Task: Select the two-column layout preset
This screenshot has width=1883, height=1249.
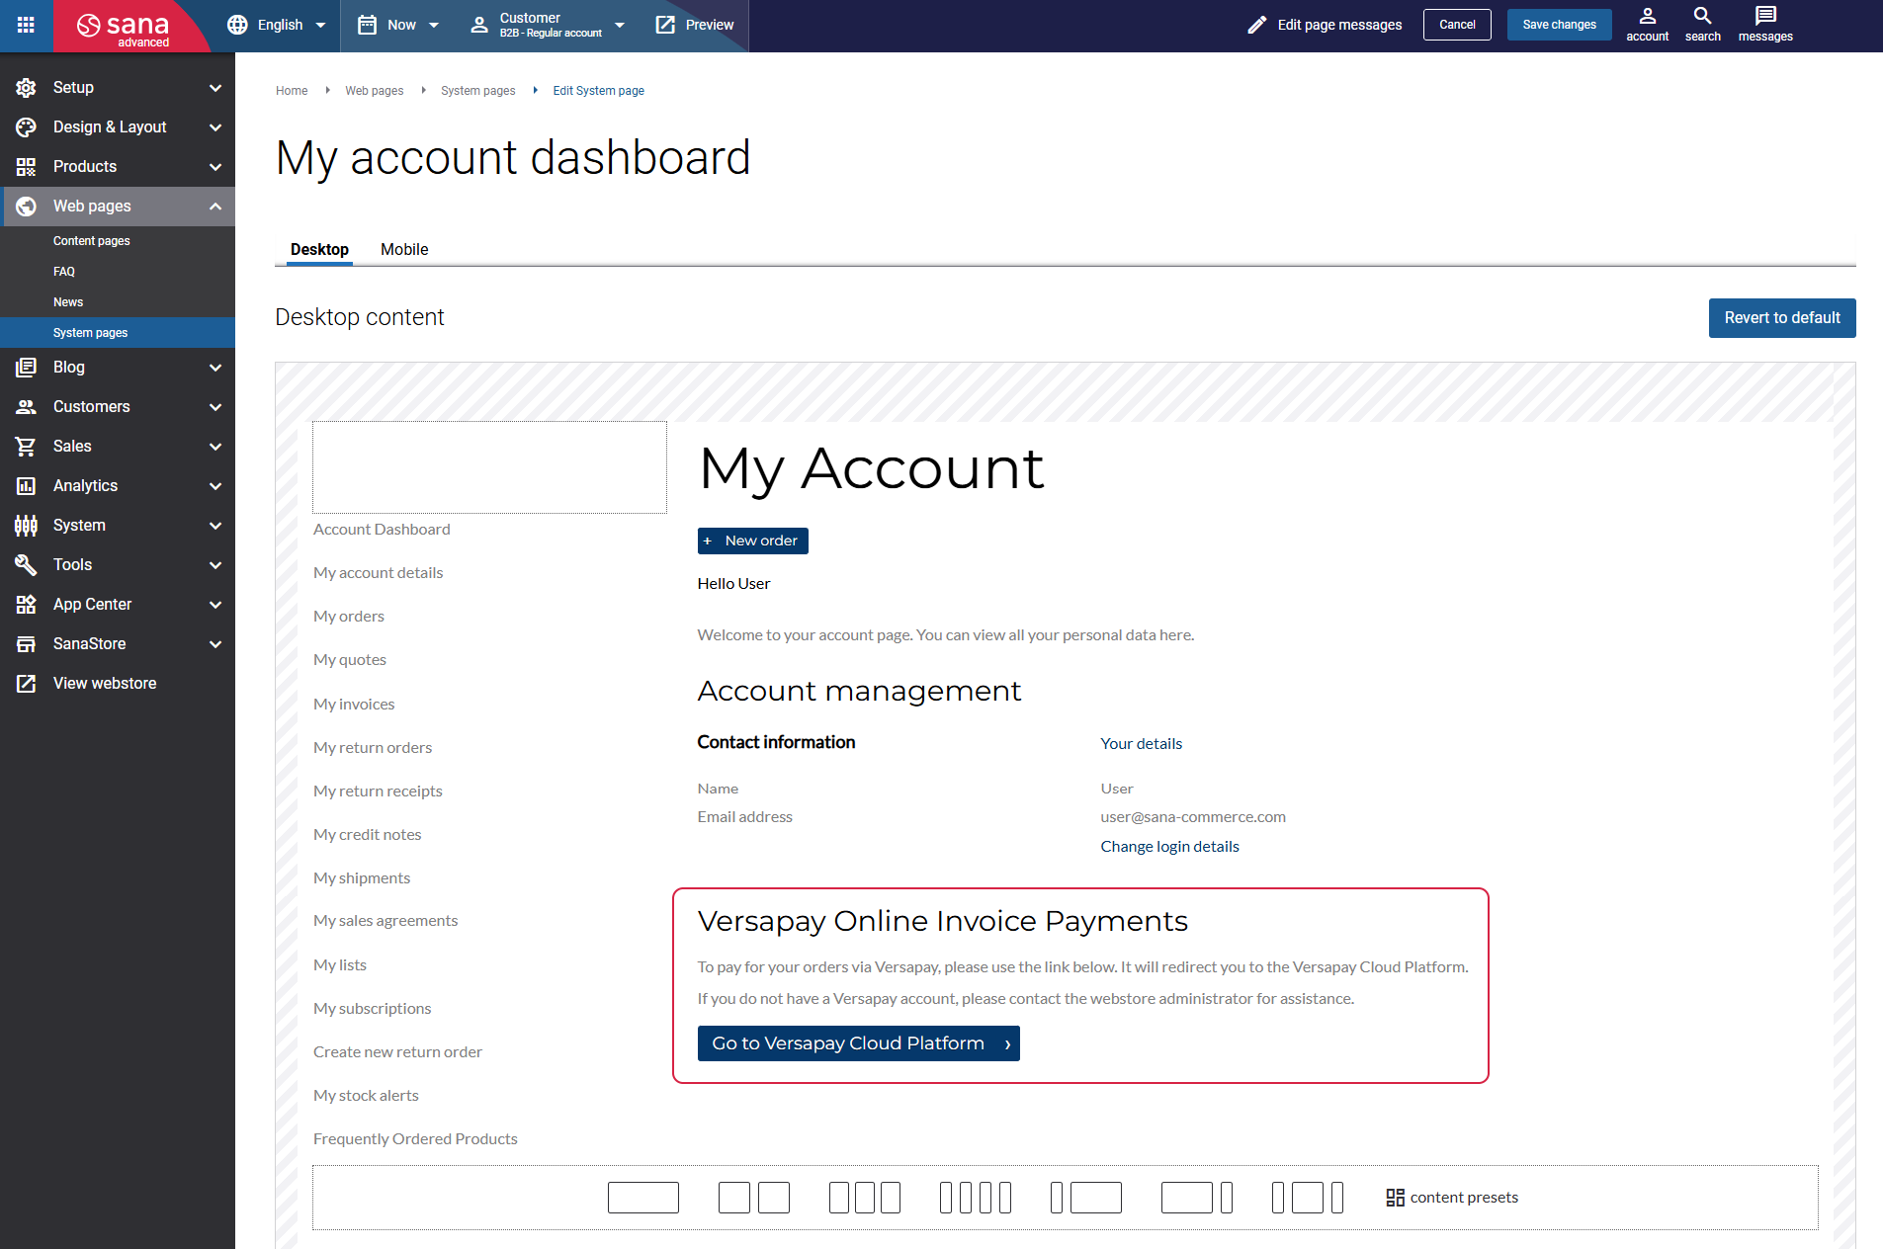Action: pos(754,1198)
